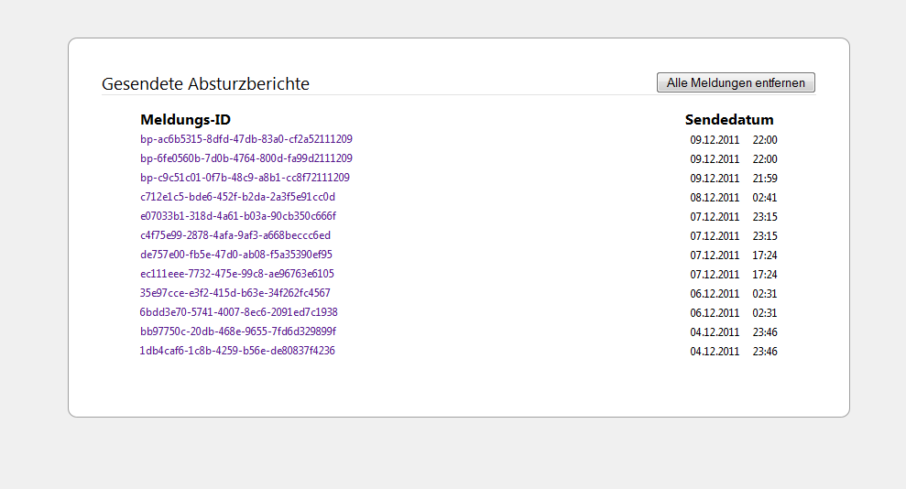Click the Sendedatum column header
The height and width of the screenshot is (489, 906).
729,120
